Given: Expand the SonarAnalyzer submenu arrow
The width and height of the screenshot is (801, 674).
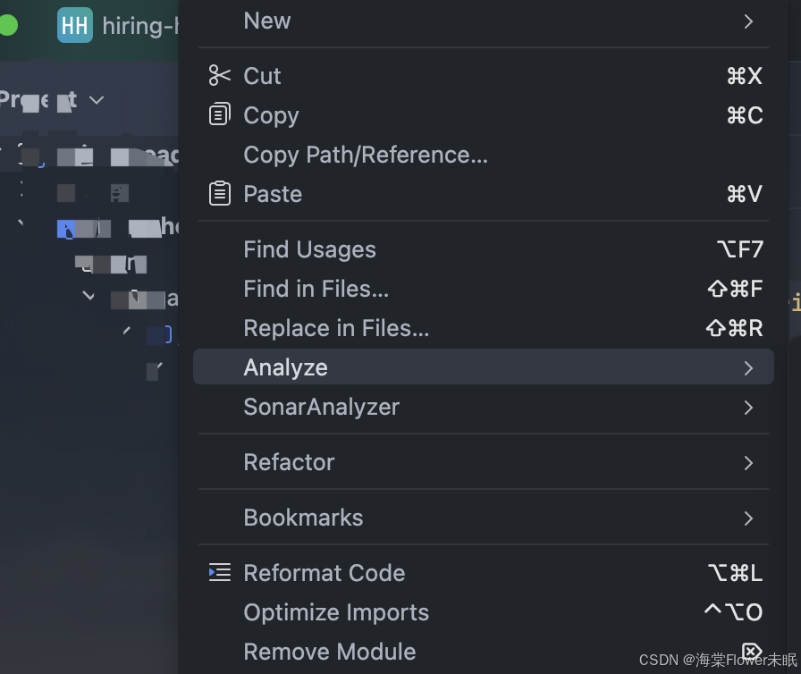Looking at the screenshot, I should tap(748, 408).
